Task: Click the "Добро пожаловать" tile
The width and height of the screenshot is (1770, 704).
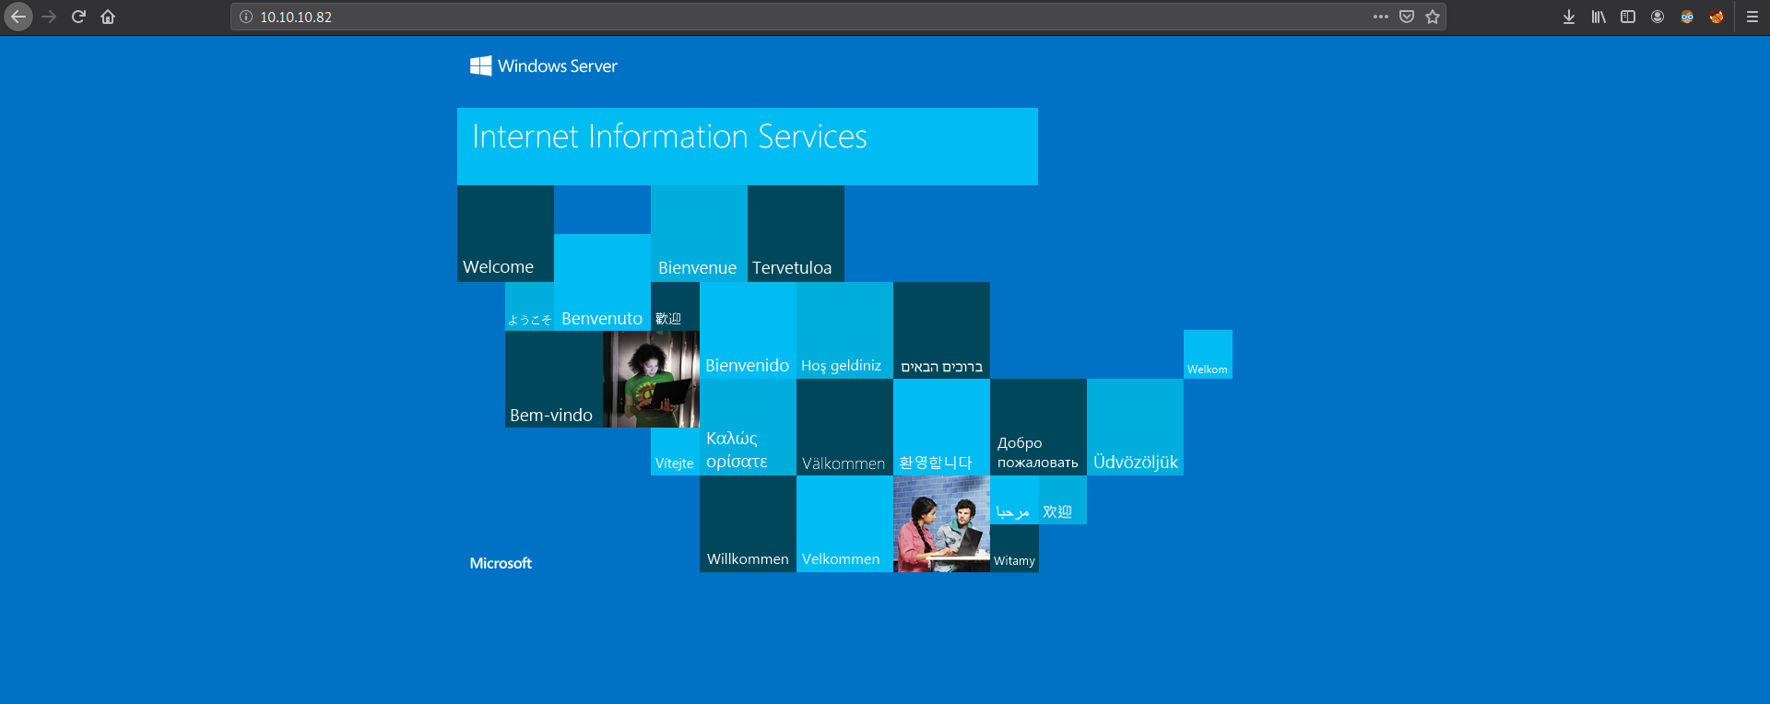Action: point(1038,427)
